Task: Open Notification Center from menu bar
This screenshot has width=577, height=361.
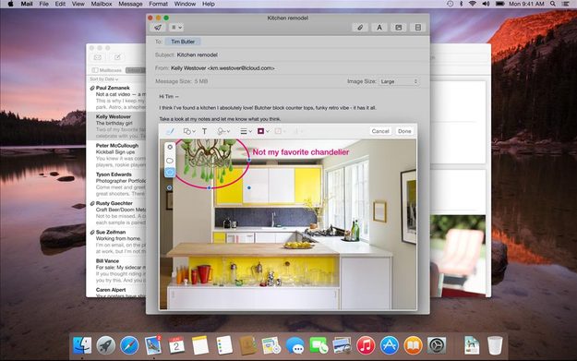Action: pos(566,4)
